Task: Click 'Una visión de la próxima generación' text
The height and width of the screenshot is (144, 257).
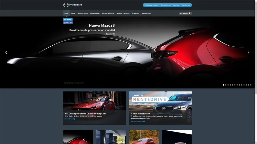Action: pyautogui.click(x=84, y=116)
